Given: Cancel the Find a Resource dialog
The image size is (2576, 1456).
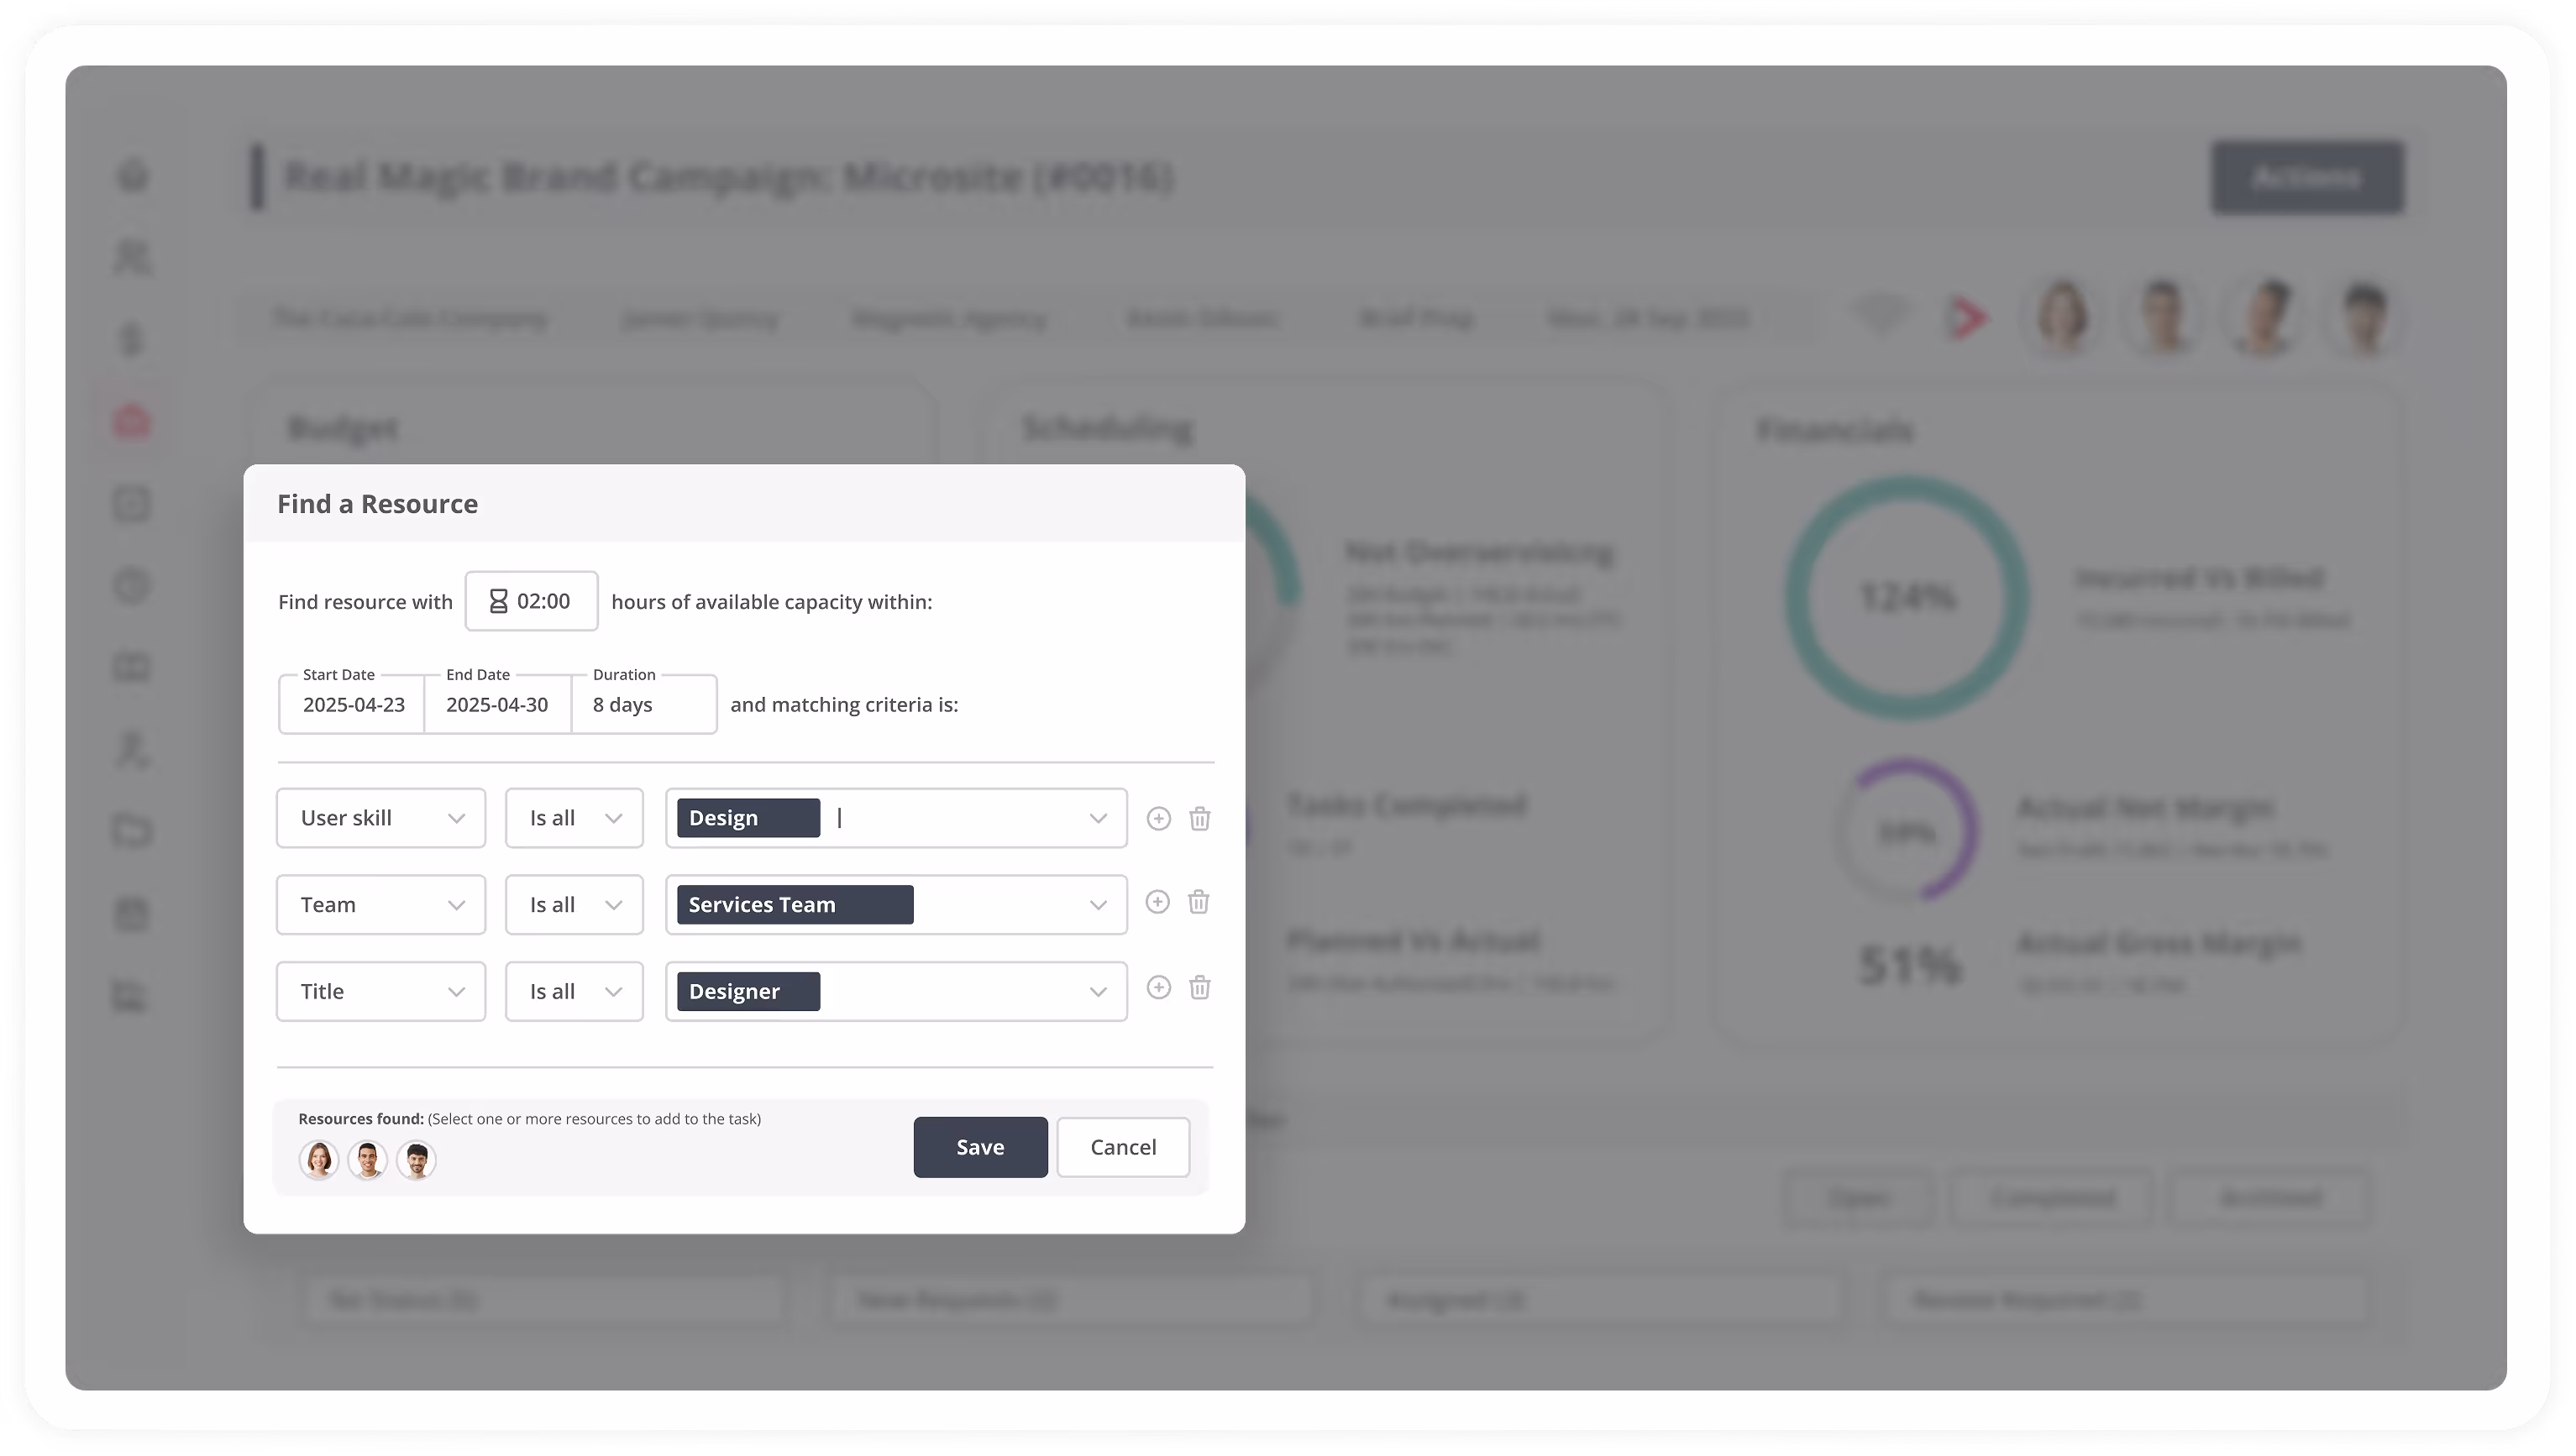Looking at the screenshot, I should coord(1122,1147).
